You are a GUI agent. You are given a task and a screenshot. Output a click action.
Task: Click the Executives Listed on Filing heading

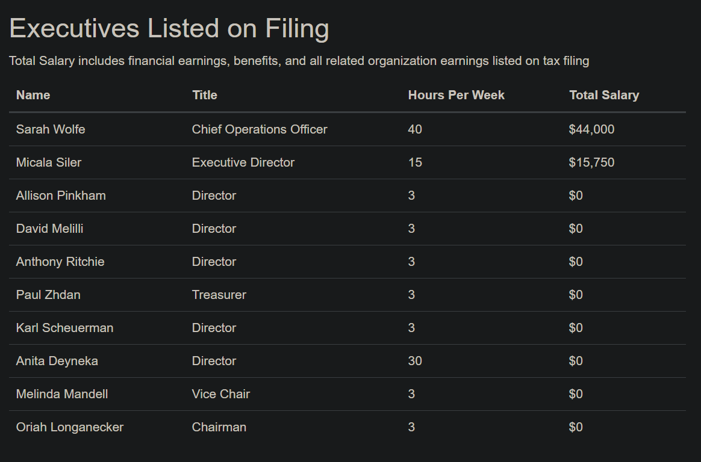click(x=169, y=28)
